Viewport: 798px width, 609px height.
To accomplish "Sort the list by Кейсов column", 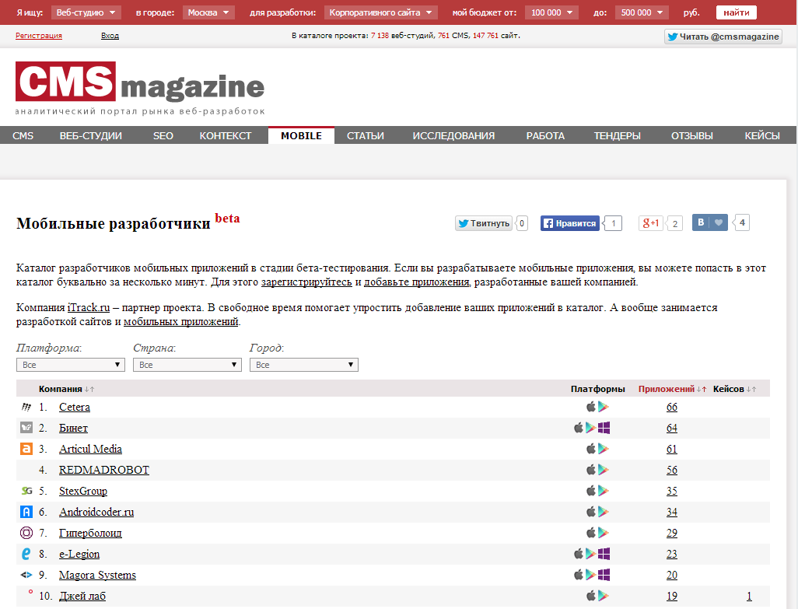I will tap(728, 389).
